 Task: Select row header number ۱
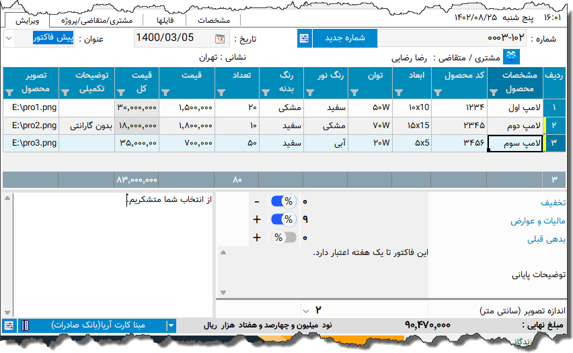point(554,107)
